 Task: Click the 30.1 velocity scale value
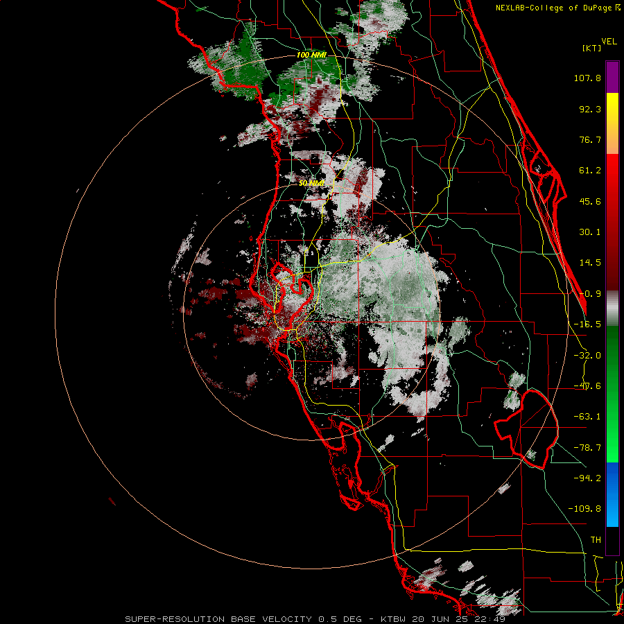590,232
